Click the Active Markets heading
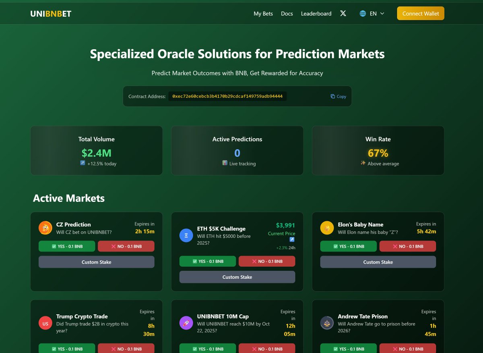Viewport: 483px width, 353px height. coord(69,198)
